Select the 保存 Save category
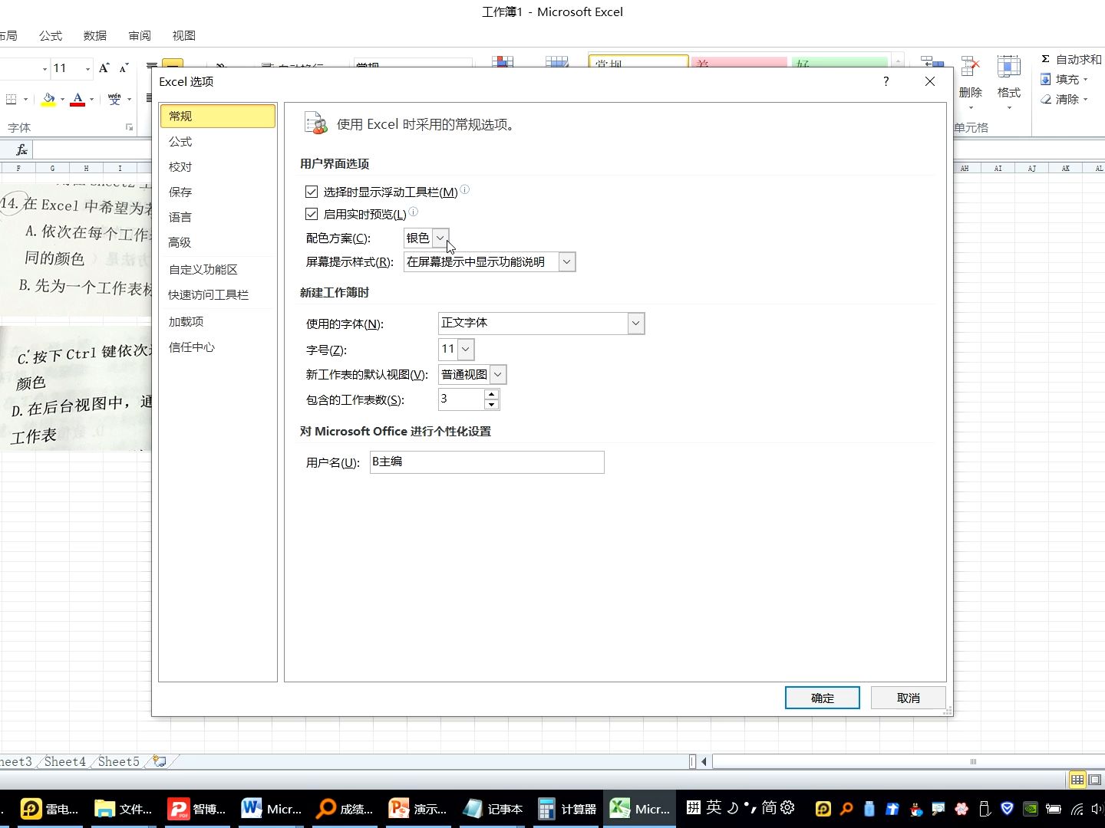The image size is (1105, 828). click(218, 192)
